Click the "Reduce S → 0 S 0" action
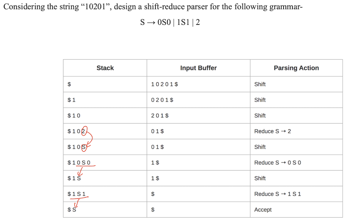The height and width of the screenshot is (223, 350). point(277,163)
